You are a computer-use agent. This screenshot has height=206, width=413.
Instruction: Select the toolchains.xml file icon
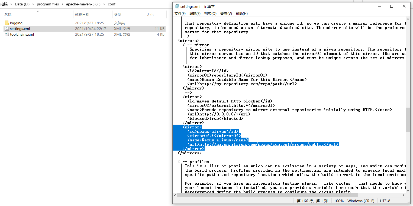[x=7, y=34]
